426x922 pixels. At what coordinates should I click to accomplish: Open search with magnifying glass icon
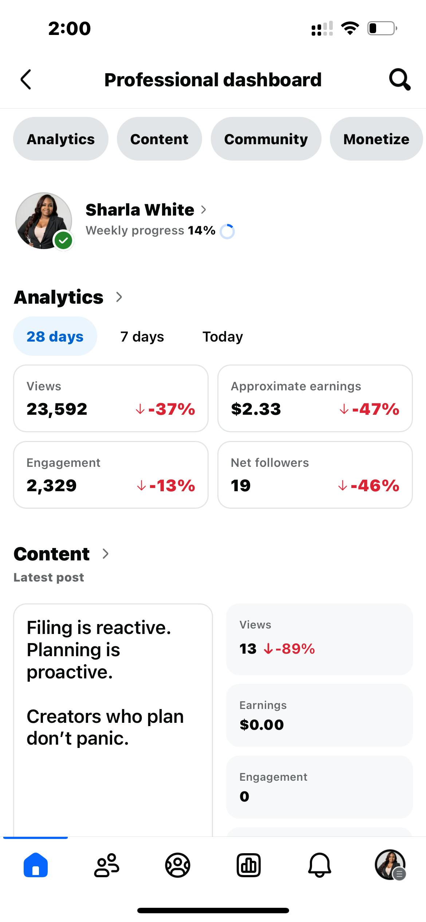click(399, 79)
